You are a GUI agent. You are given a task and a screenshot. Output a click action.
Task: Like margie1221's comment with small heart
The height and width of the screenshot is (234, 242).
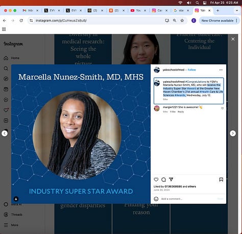[222, 108]
